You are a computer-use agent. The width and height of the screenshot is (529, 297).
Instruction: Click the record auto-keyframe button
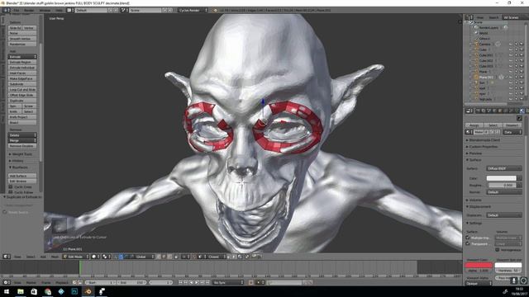(x=251, y=282)
